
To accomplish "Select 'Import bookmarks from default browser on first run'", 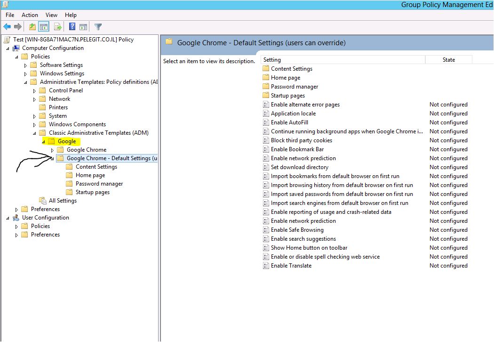I will pyautogui.click(x=335, y=176).
